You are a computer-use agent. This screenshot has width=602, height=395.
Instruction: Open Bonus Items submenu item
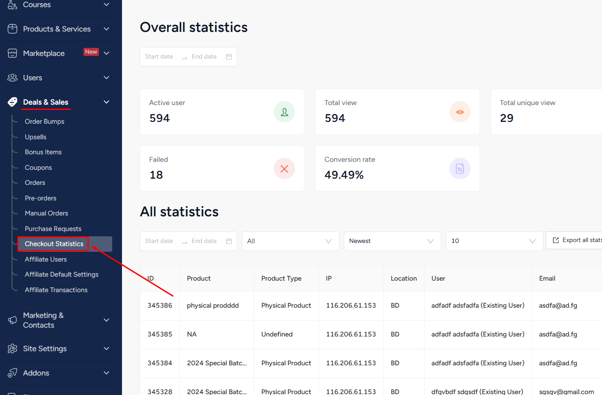[x=43, y=152]
